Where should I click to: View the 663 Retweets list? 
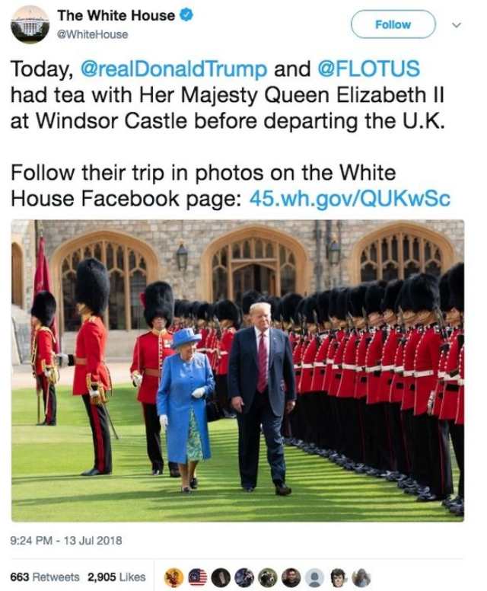coord(44,577)
